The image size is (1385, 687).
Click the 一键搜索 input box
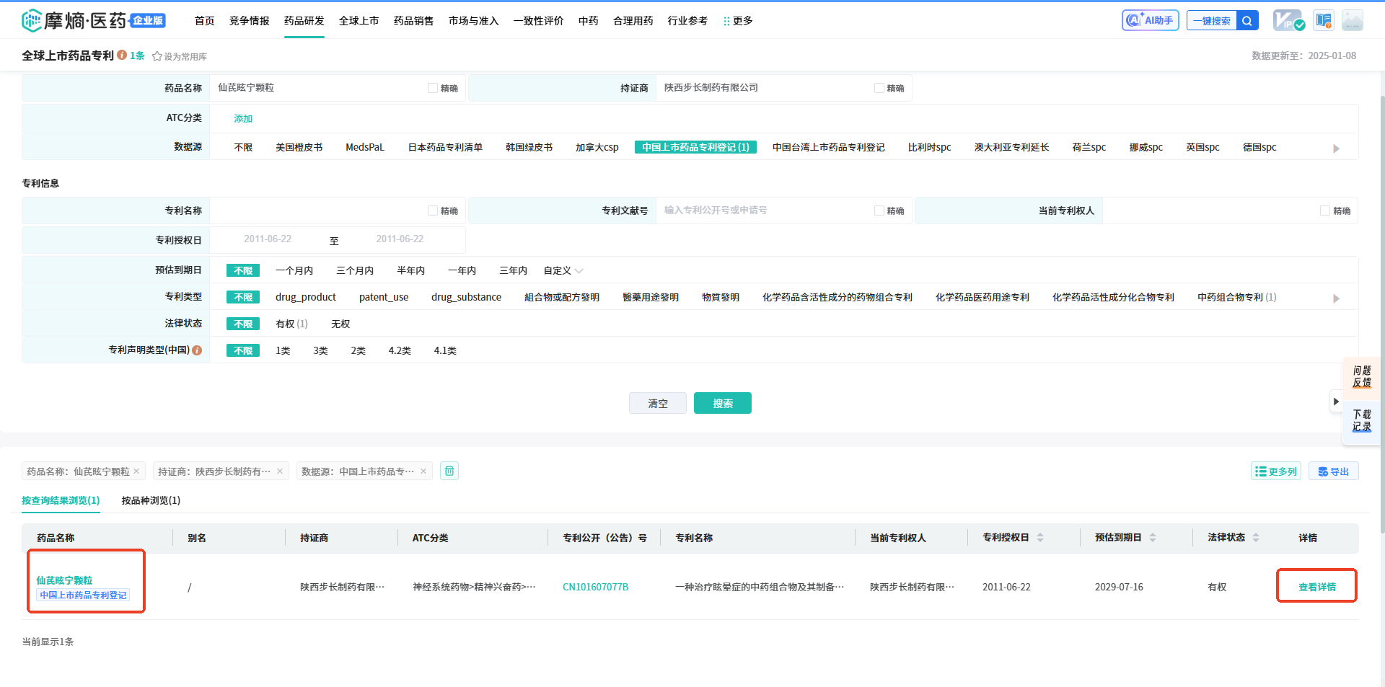pyautogui.click(x=1212, y=20)
